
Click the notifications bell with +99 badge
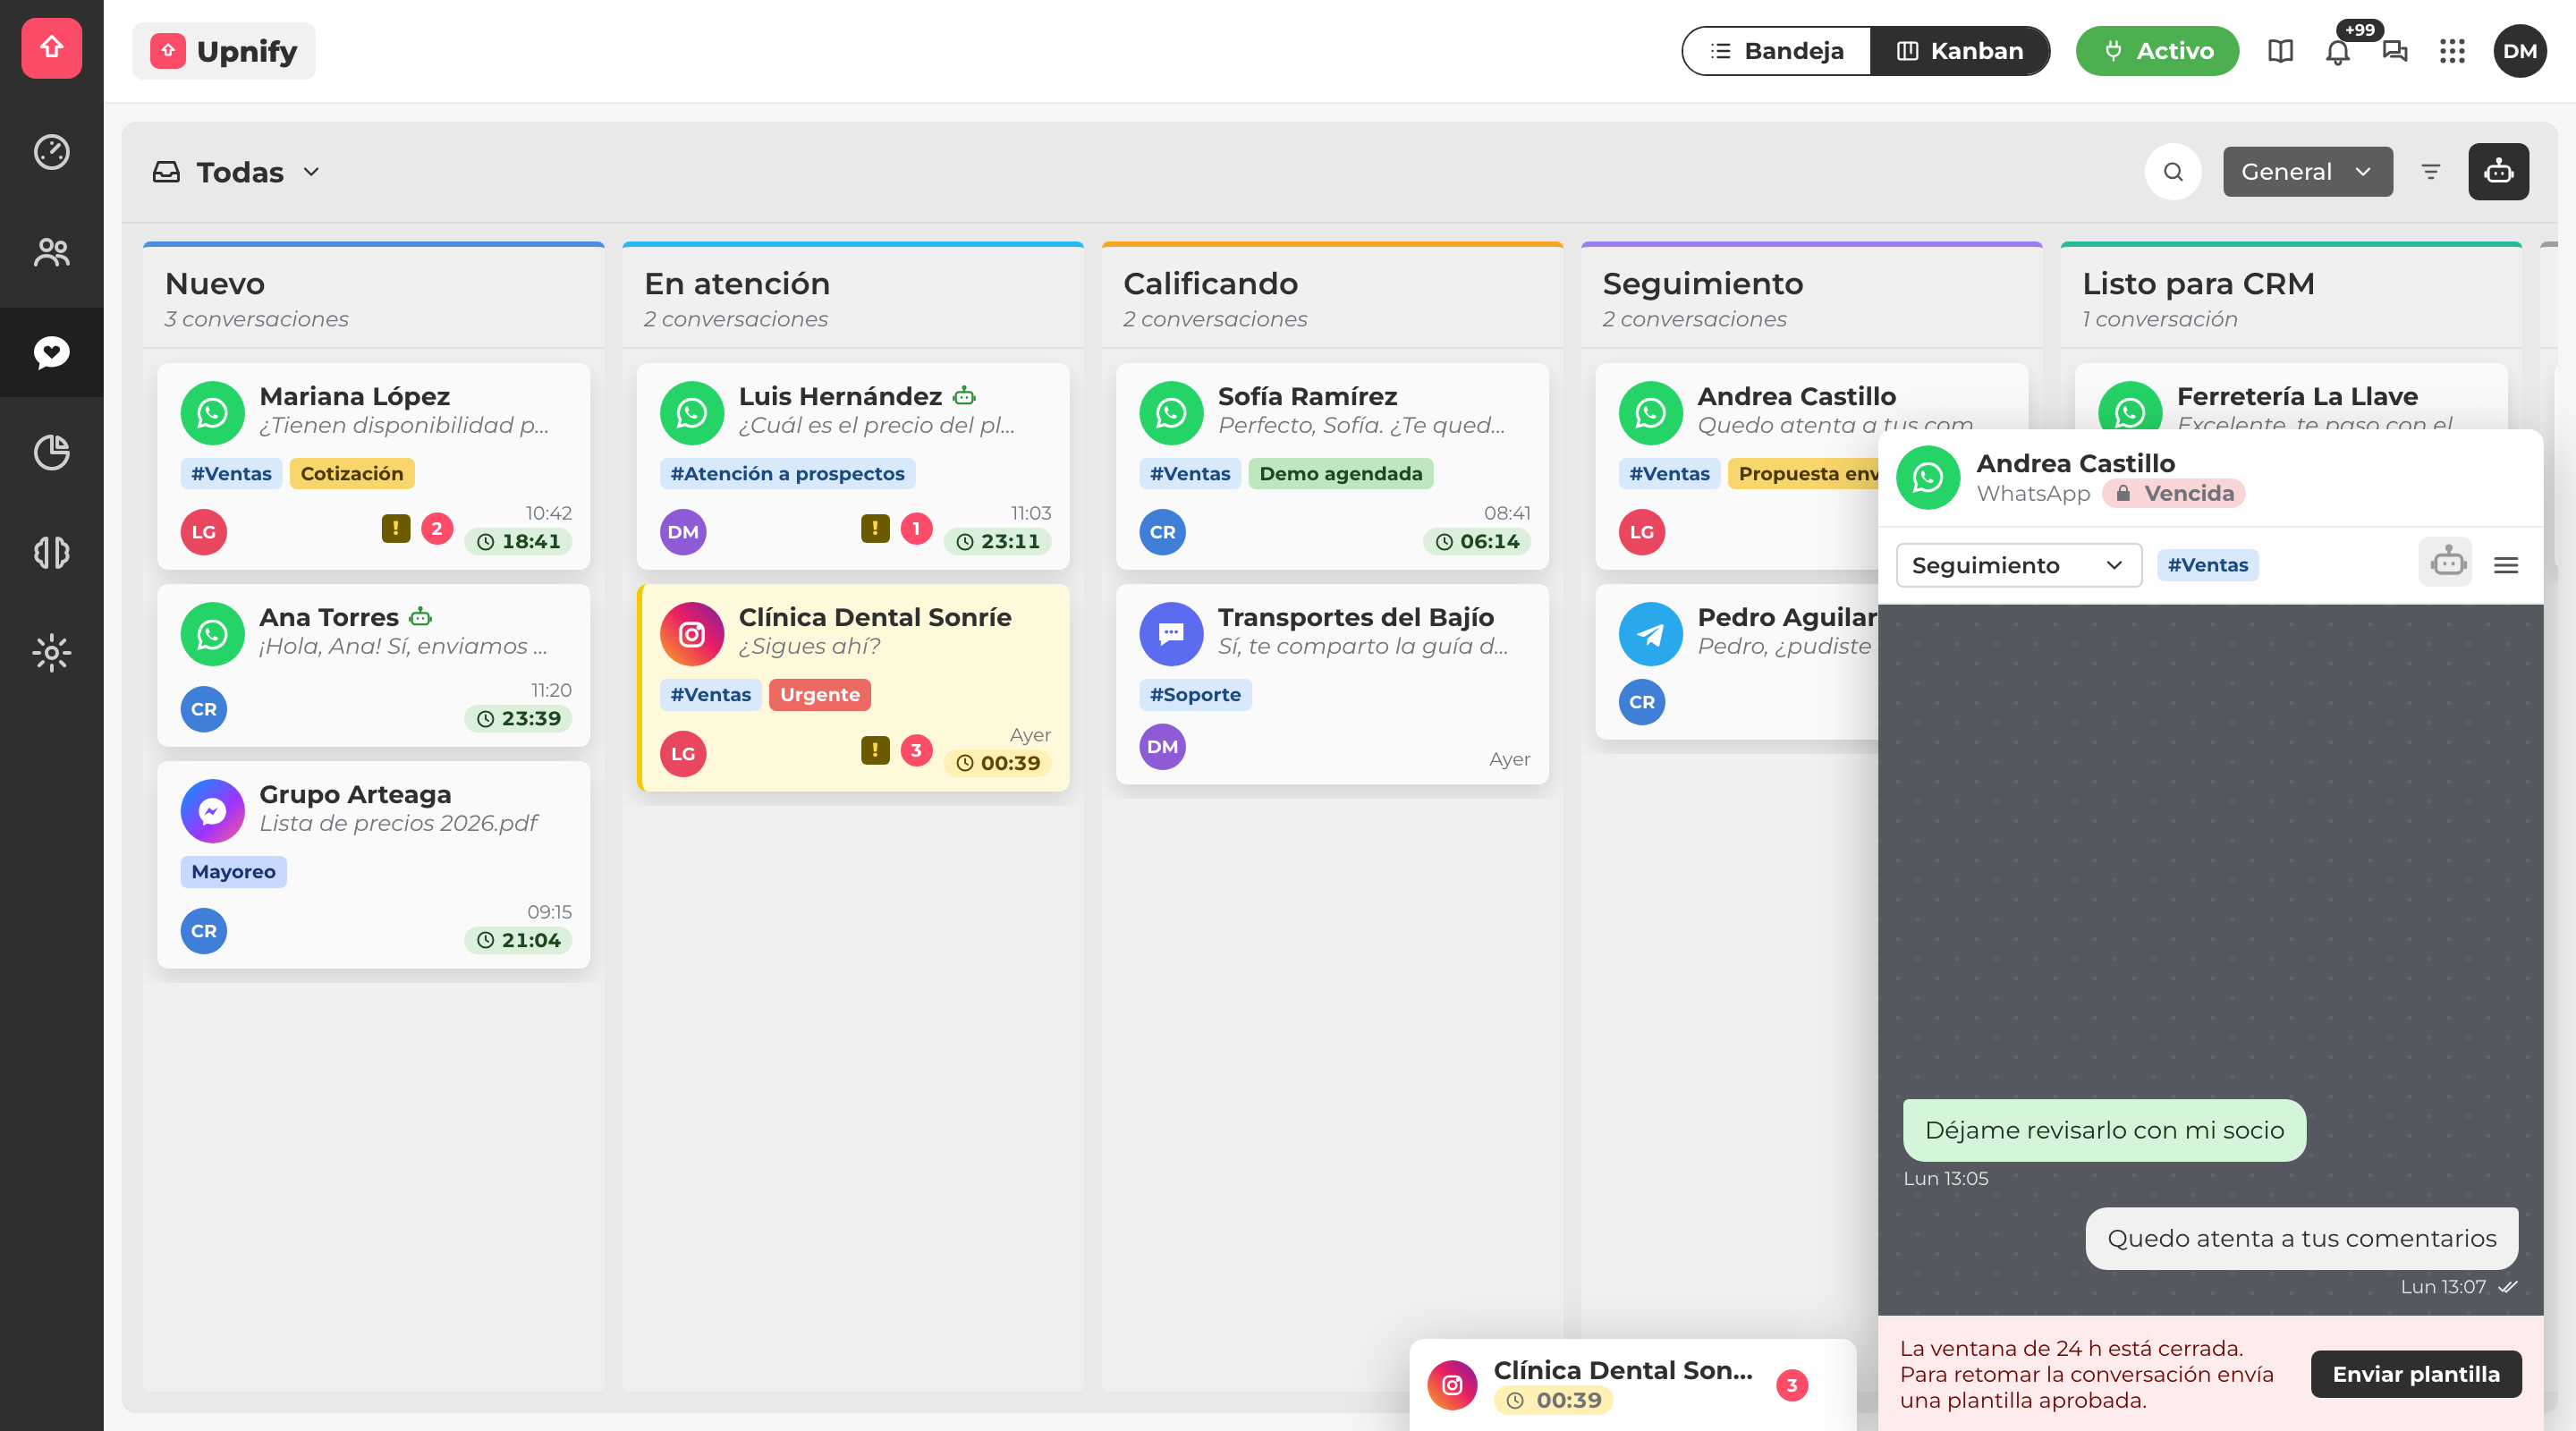point(2337,51)
